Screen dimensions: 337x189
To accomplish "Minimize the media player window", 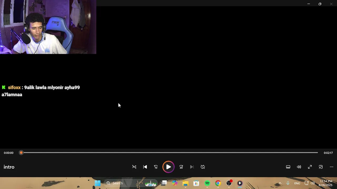I will [x=309, y=4].
